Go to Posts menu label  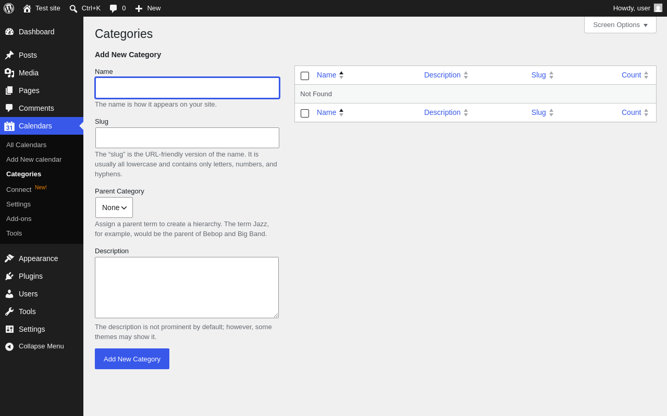coord(28,55)
